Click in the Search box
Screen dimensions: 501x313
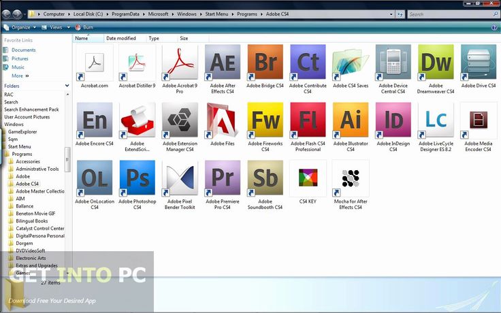(453, 14)
